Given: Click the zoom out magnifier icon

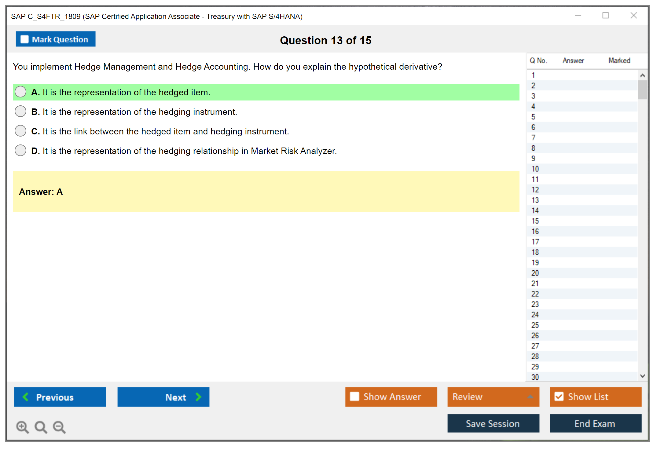Looking at the screenshot, I should (59, 427).
